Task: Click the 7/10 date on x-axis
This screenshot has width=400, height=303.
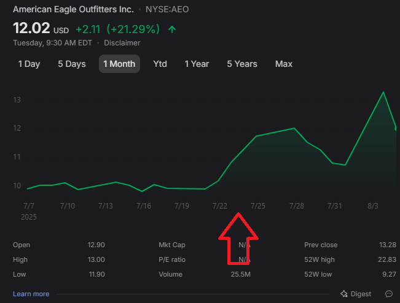Action: (68, 205)
